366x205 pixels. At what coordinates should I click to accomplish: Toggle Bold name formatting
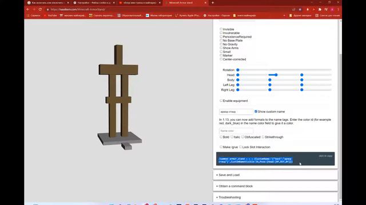point(221,137)
